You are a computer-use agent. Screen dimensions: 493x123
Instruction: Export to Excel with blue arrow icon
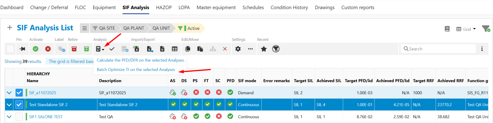coord(150,49)
